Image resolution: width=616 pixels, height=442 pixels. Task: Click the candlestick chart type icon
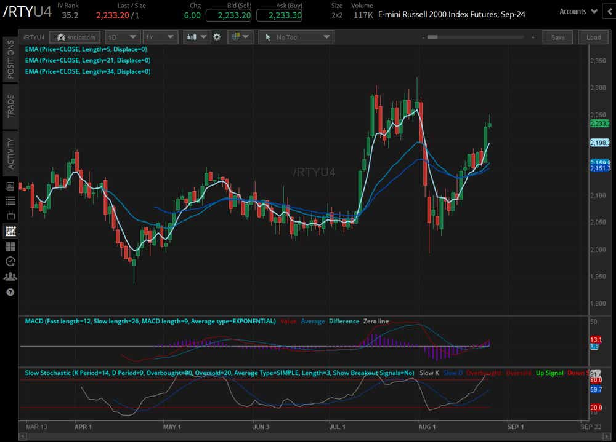click(x=192, y=37)
